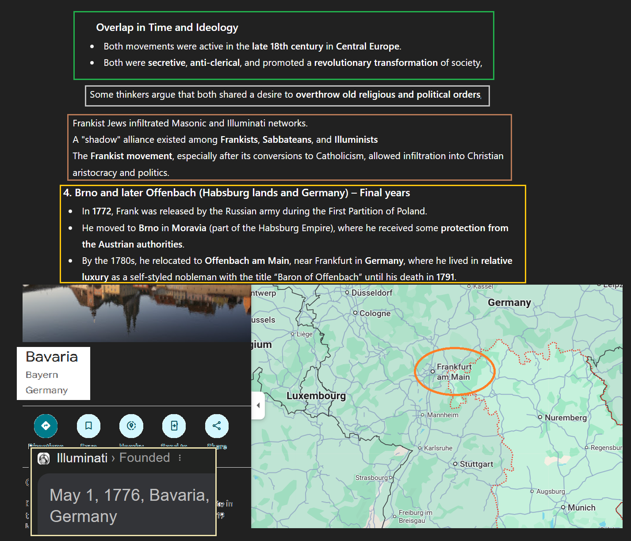Click the 'Overlap in Time and Ideology' heading
This screenshot has width=631, height=541.
pos(167,27)
